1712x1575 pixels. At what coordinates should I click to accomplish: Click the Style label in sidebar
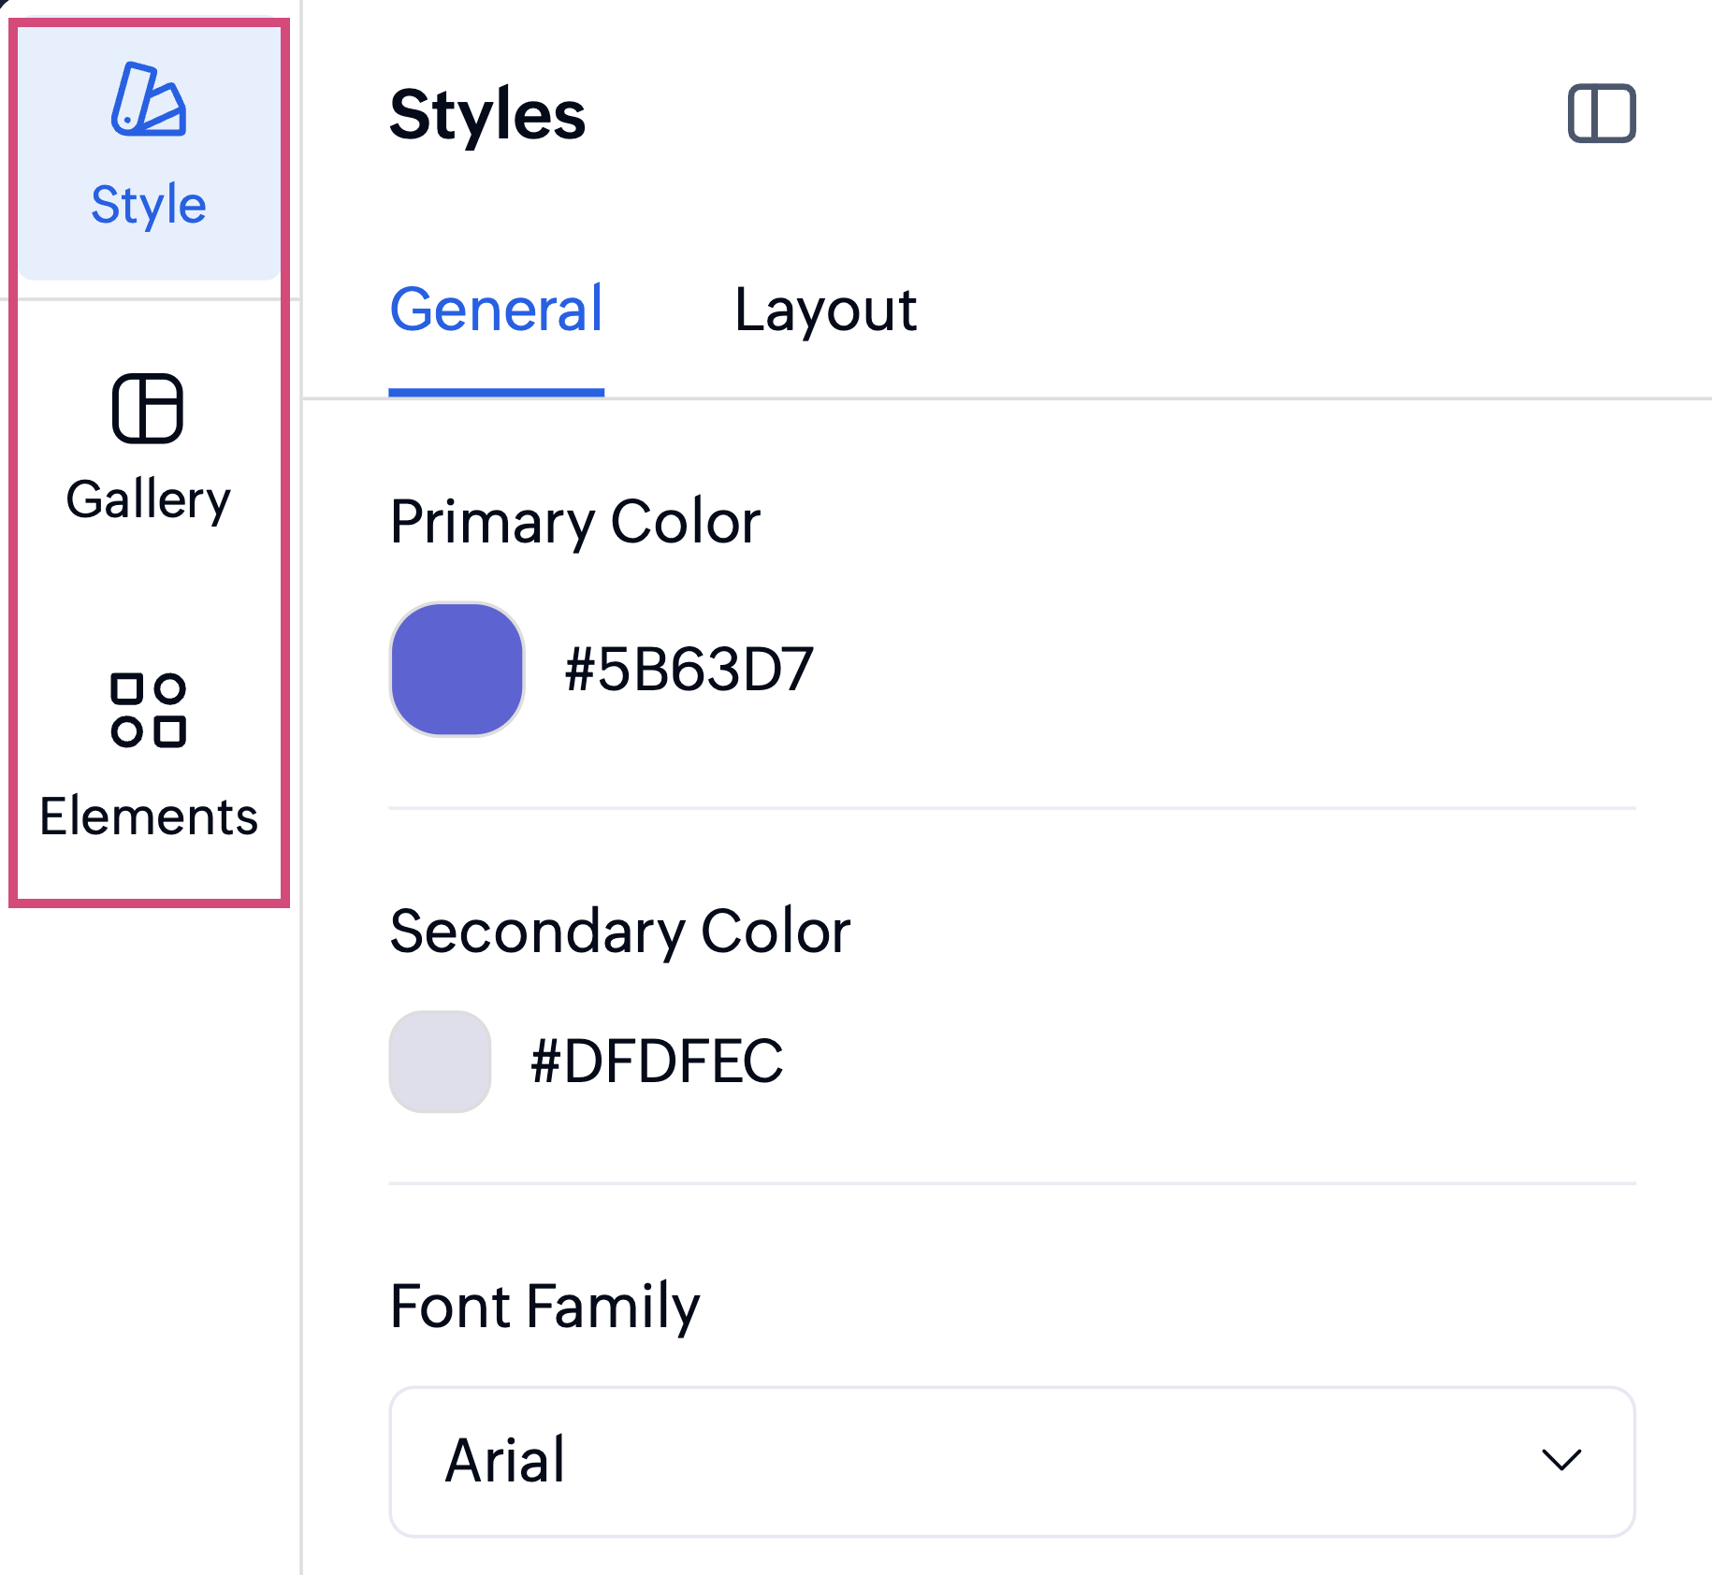(149, 204)
